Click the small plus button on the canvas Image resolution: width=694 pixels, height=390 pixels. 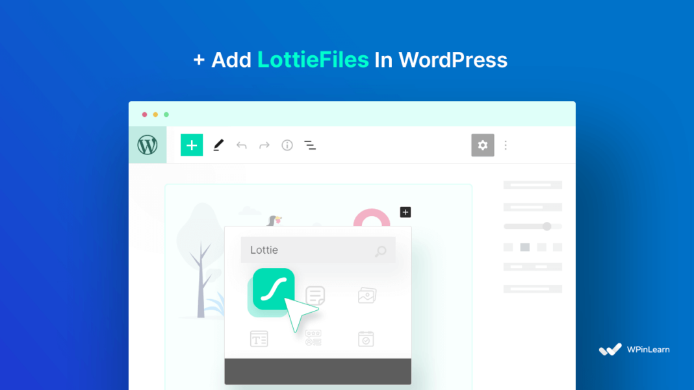point(405,212)
